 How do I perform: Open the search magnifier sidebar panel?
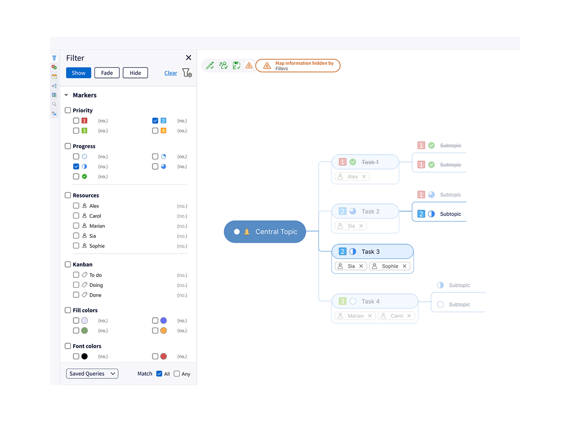[x=54, y=104]
